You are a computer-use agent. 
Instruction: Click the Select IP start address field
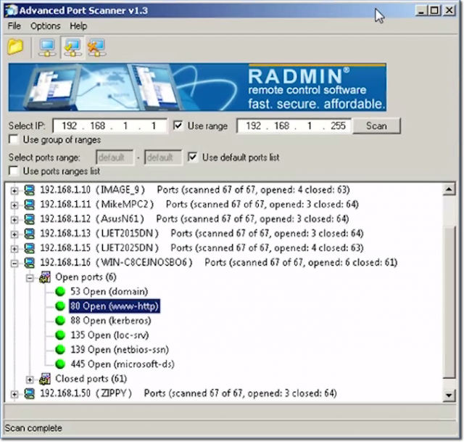coord(109,126)
